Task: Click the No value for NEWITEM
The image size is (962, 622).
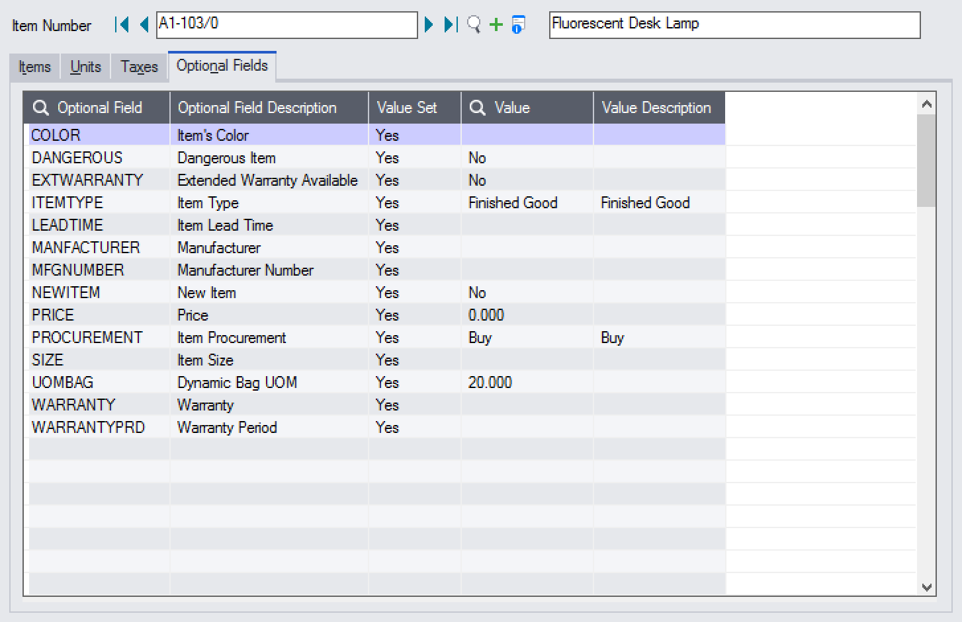Action: click(527, 292)
